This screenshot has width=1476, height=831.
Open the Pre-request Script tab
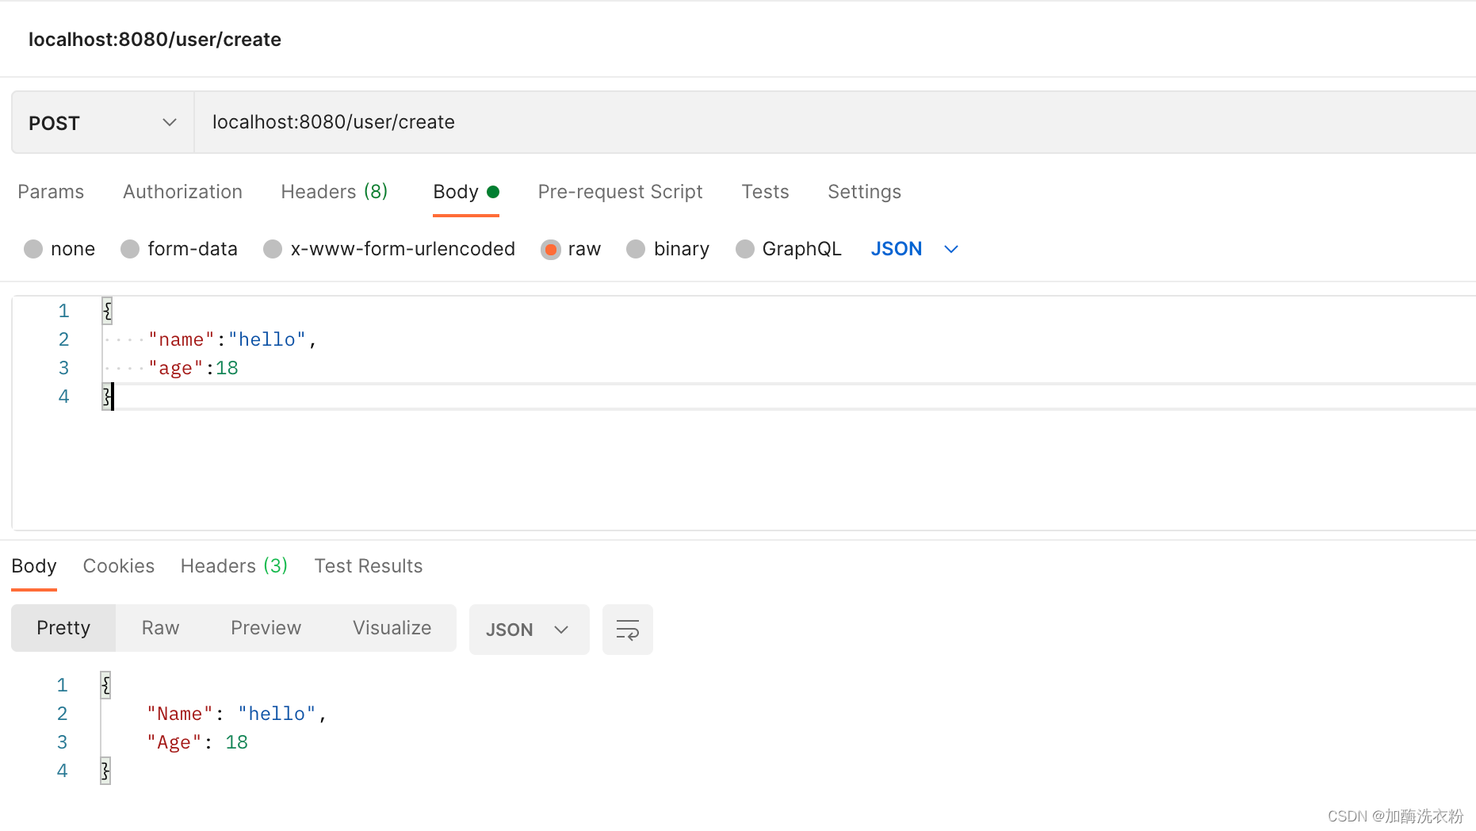point(620,192)
